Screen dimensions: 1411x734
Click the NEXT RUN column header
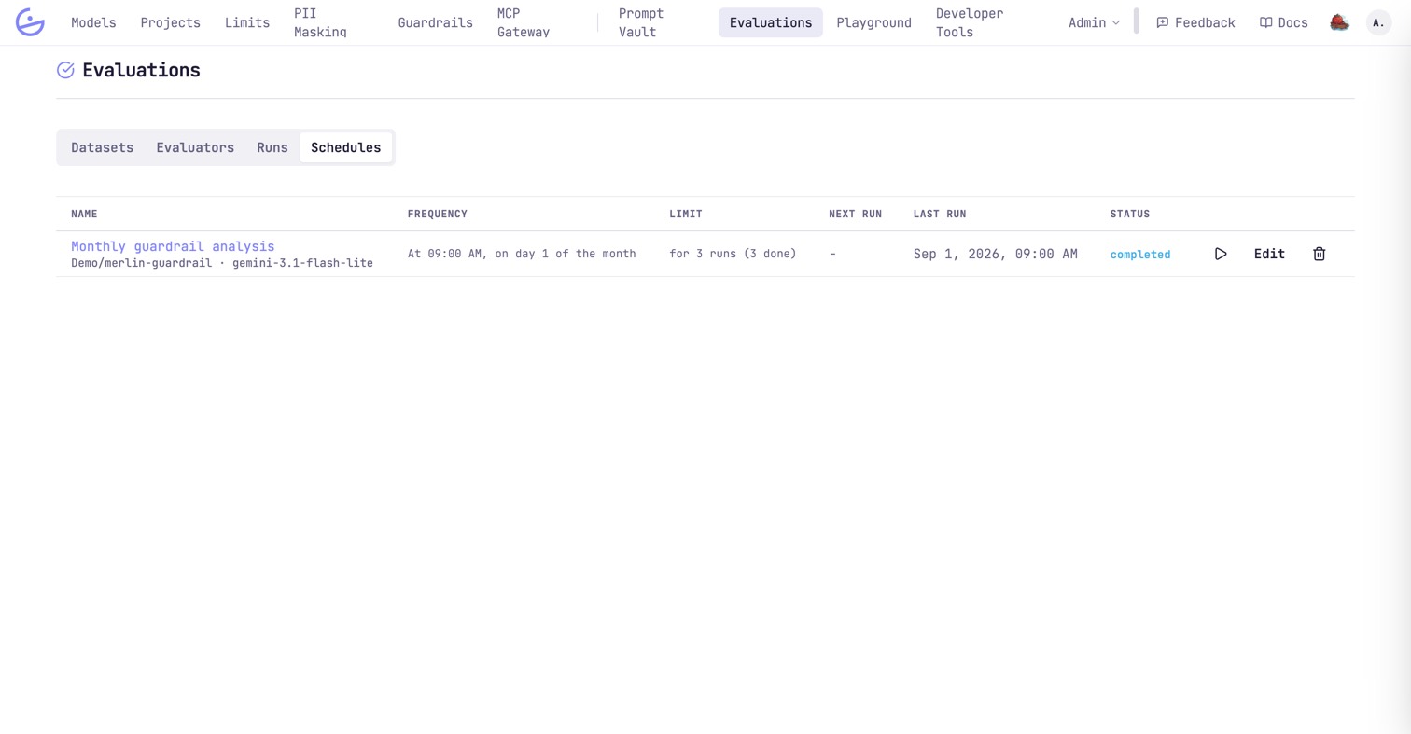coord(855,214)
